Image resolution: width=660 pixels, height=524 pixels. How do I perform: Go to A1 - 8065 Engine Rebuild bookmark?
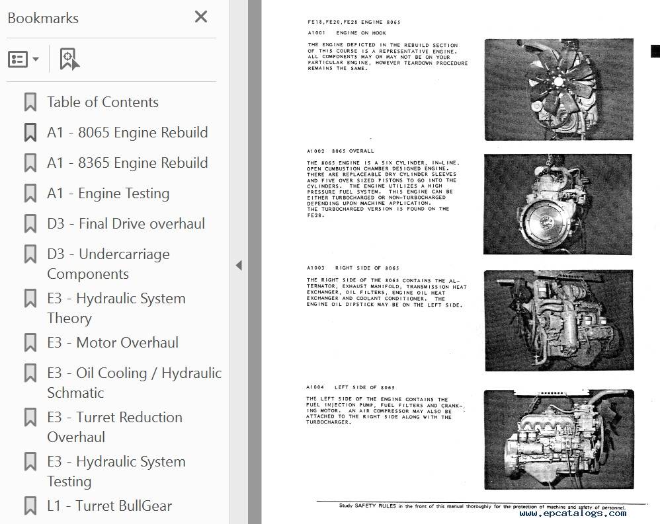coord(127,133)
